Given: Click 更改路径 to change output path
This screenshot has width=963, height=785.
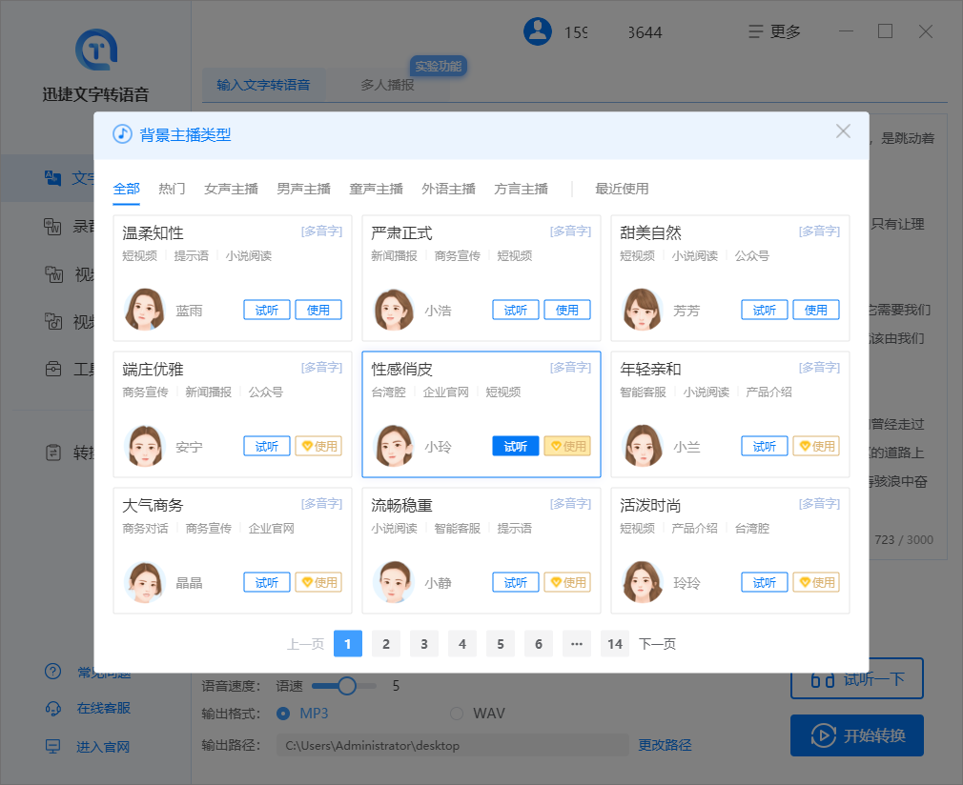Looking at the screenshot, I should tap(665, 745).
